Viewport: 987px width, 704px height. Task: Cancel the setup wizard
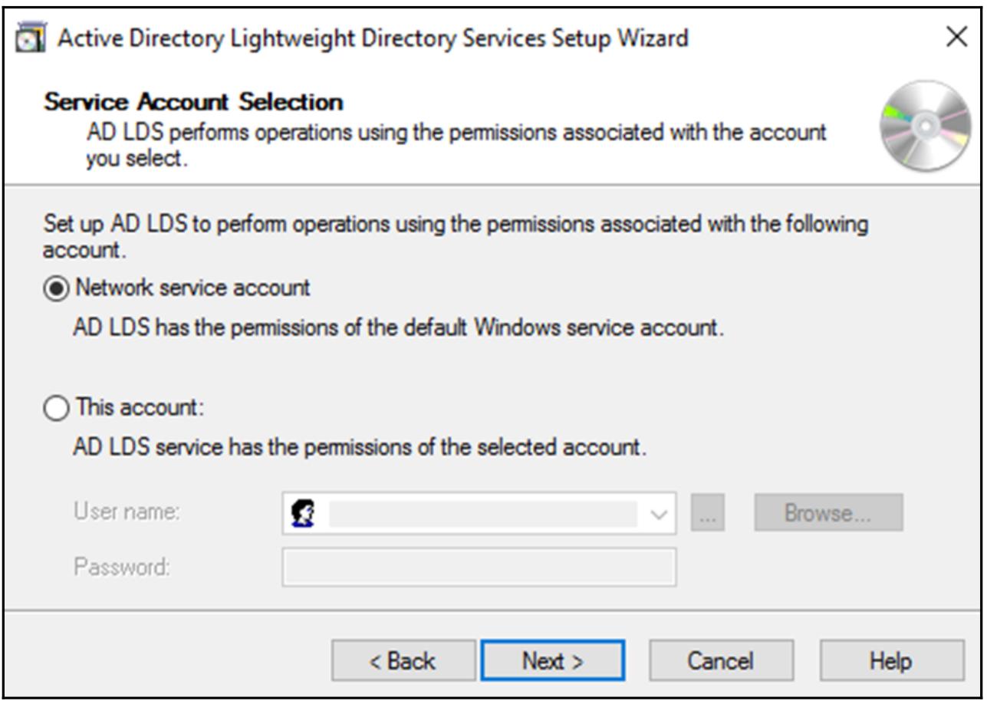720,660
